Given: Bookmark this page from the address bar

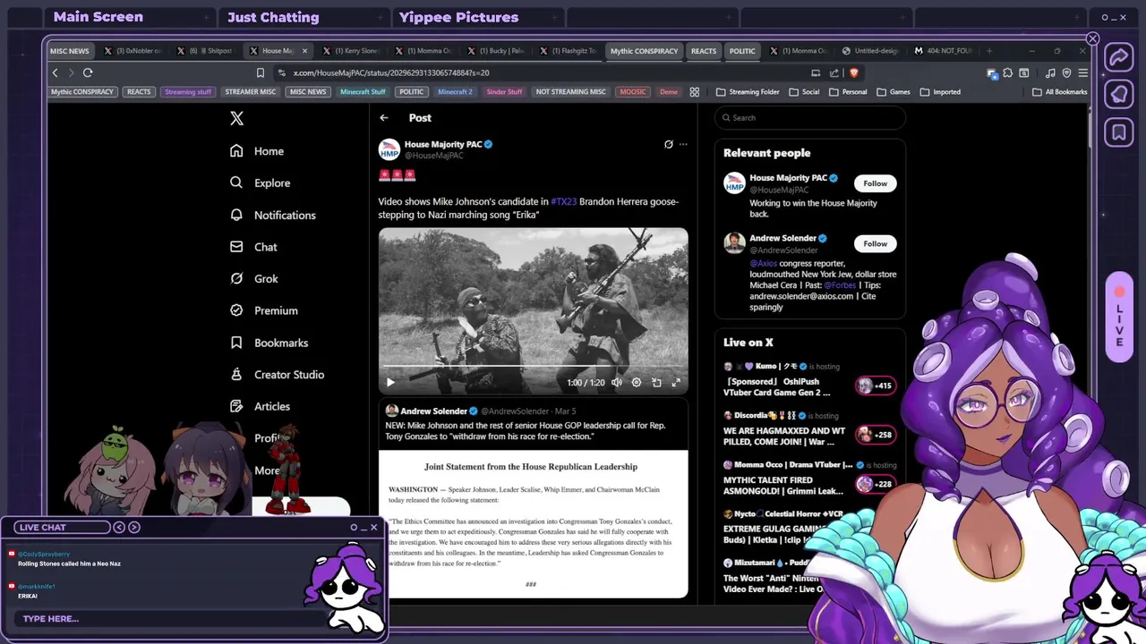Looking at the screenshot, I should (x=261, y=72).
